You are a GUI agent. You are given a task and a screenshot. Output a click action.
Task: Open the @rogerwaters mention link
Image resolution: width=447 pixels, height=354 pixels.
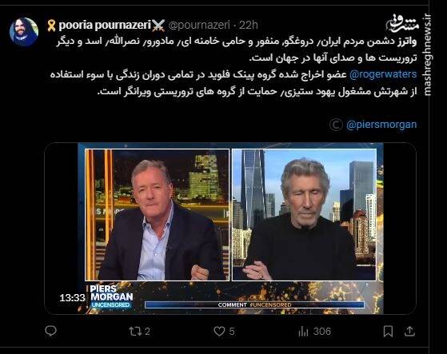[383, 74]
